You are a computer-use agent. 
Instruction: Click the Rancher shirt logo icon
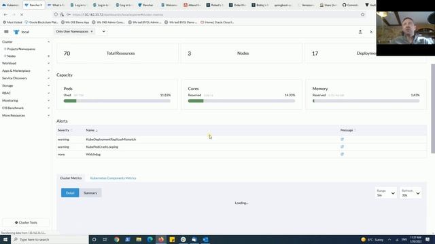click(16, 32)
